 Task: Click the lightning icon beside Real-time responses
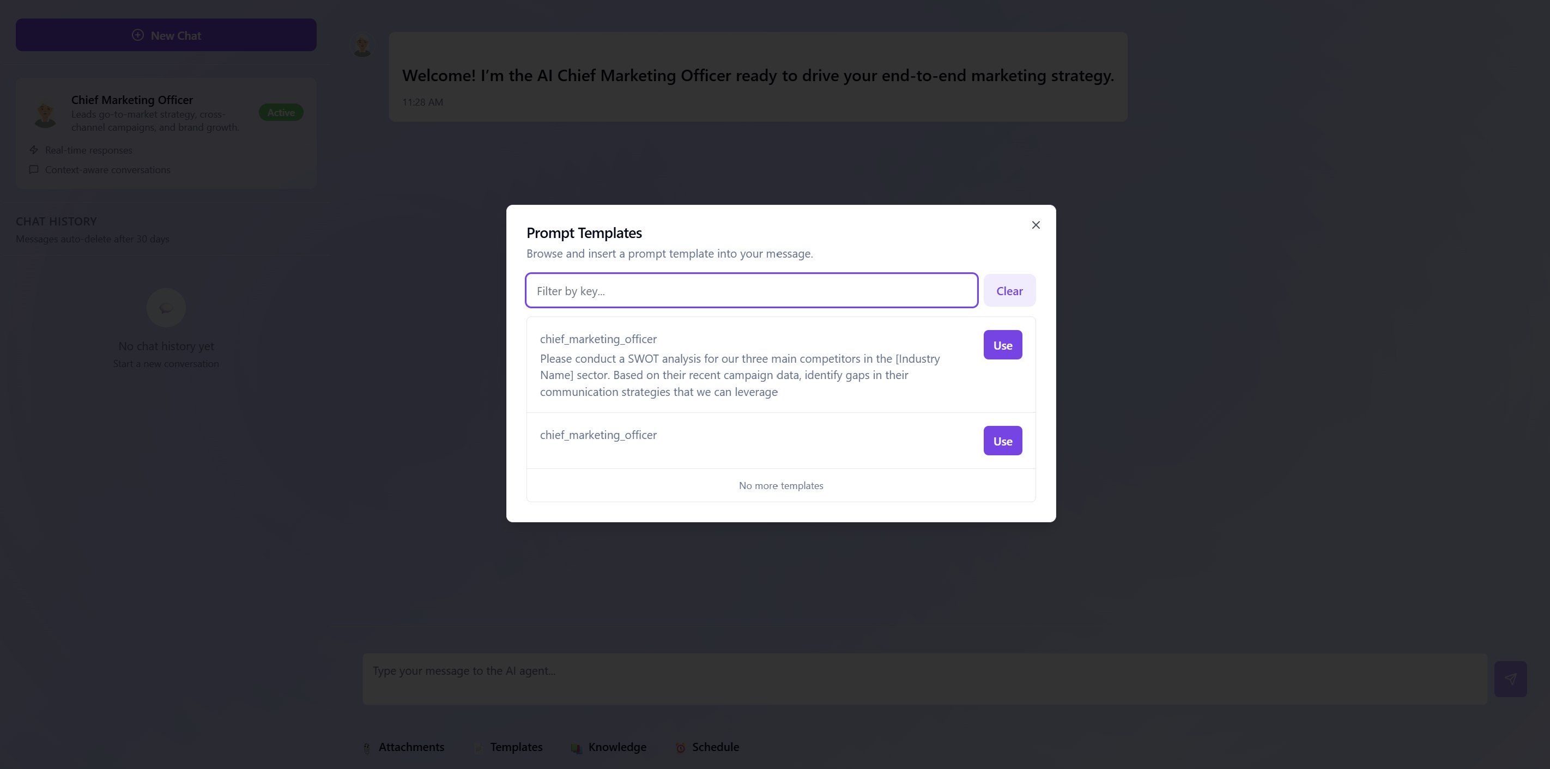click(34, 150)
